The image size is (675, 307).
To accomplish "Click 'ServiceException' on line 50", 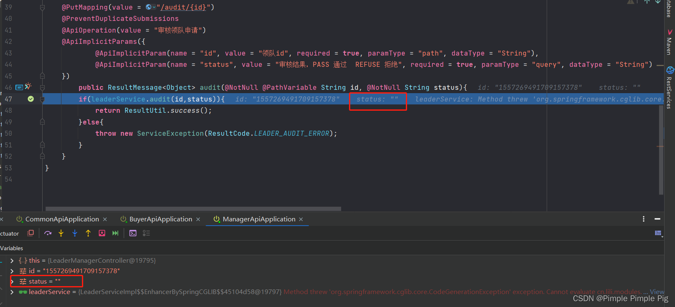I will (171, 133).
